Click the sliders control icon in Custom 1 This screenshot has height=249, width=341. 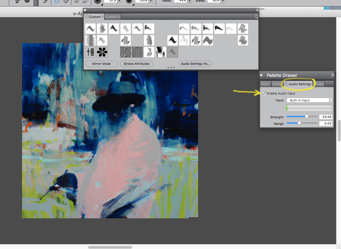(x=90, y=52)
